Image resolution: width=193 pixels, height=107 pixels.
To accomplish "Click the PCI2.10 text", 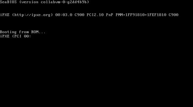I will (x=95, y=15).
